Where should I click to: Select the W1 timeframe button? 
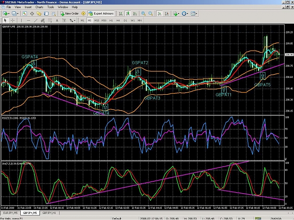click(133, 20)
